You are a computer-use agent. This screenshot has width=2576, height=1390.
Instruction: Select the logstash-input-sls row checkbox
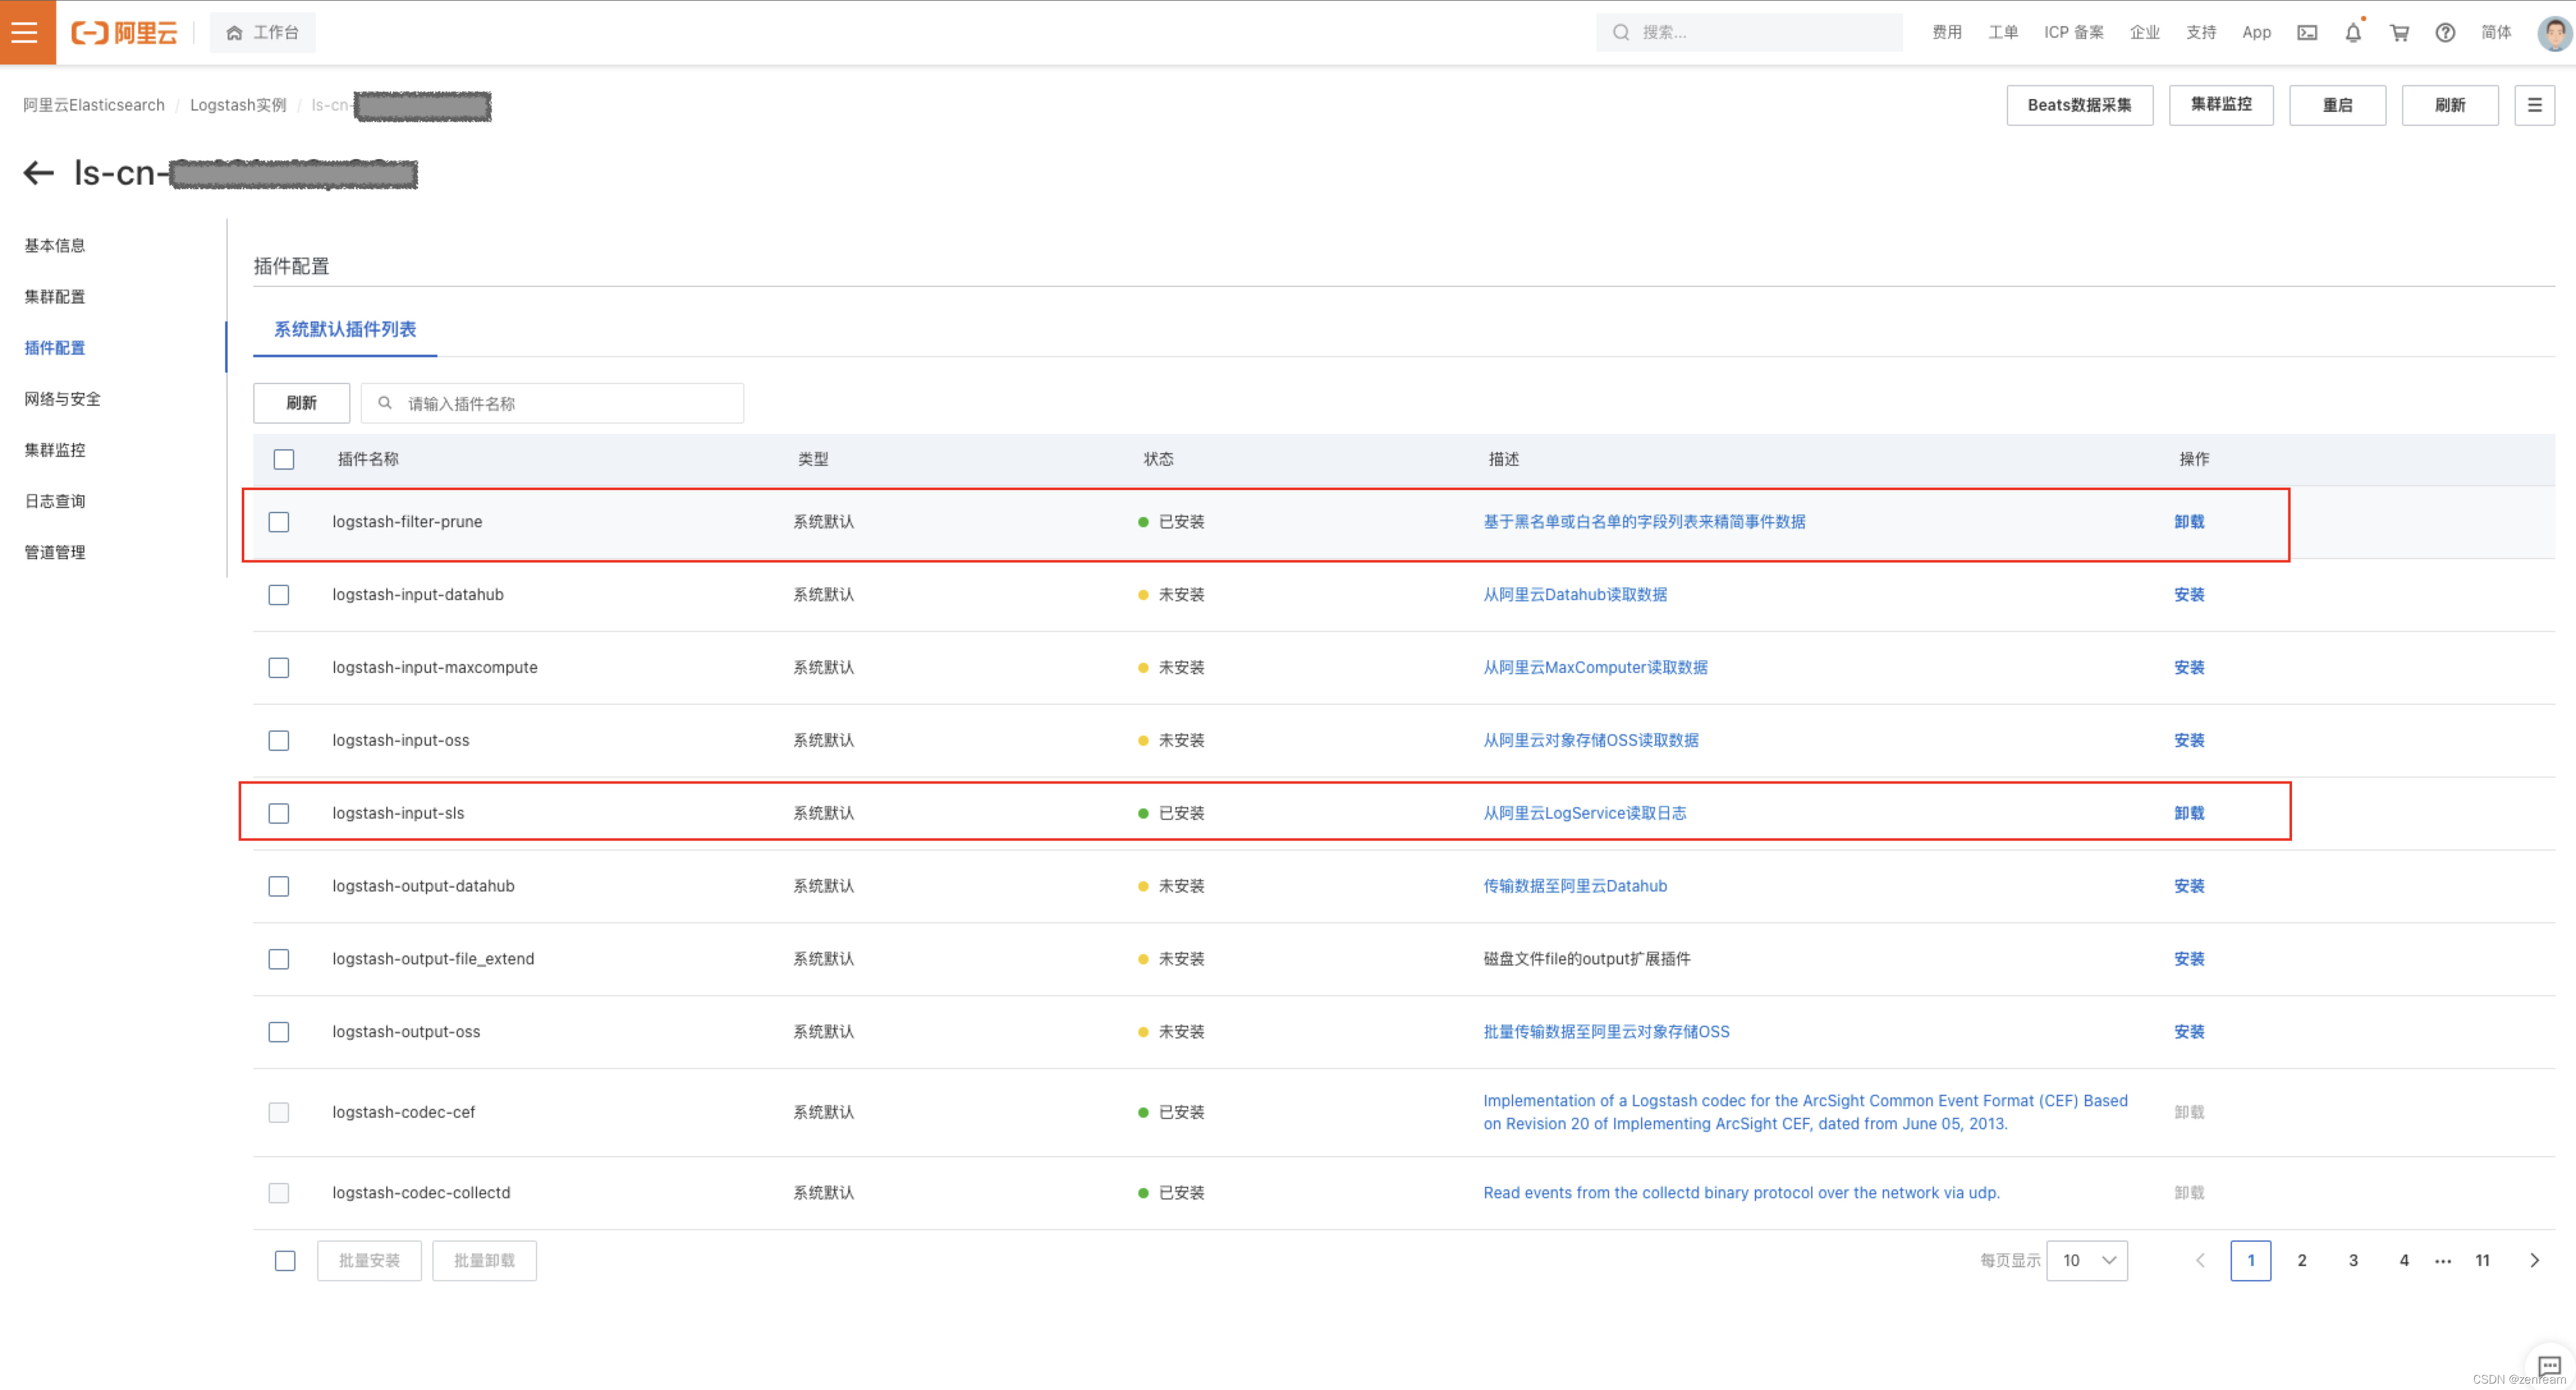279,814
